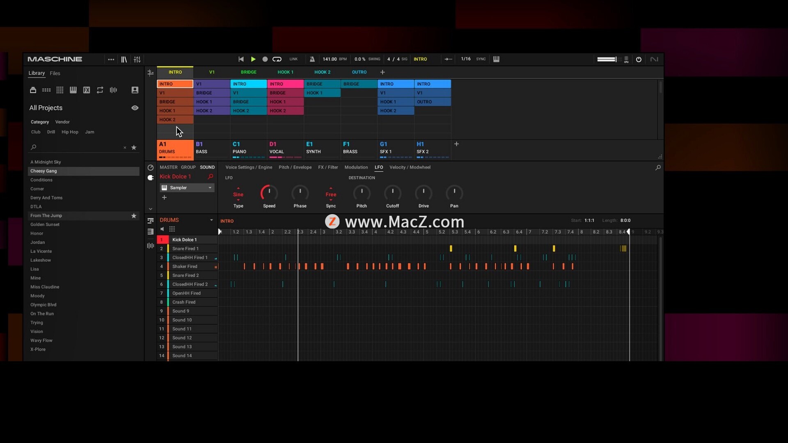Select the loops filter icon
The image size is (788, 443).
point(100,90)
